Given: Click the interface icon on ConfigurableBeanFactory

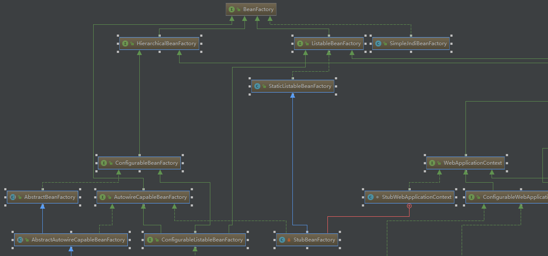Looking at the screenshot, I should tap(104, 163).
